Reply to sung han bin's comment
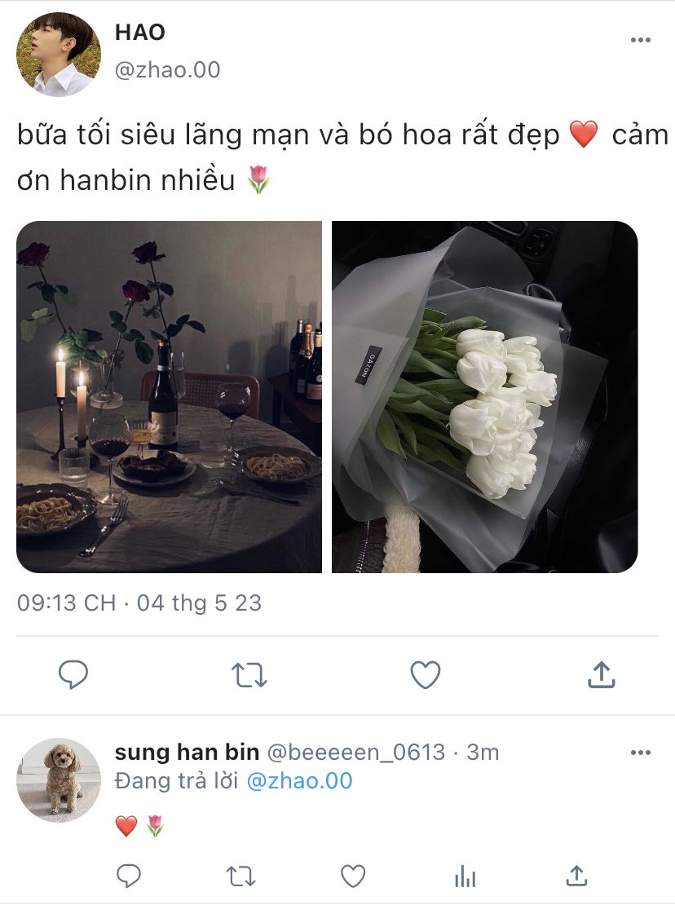This screenshot has width=675, height=905. tap(129, 876)
